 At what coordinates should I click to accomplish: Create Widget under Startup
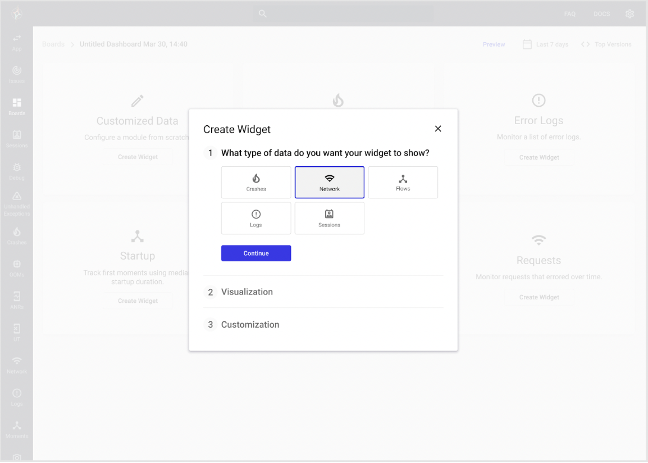tap(138, 301)
